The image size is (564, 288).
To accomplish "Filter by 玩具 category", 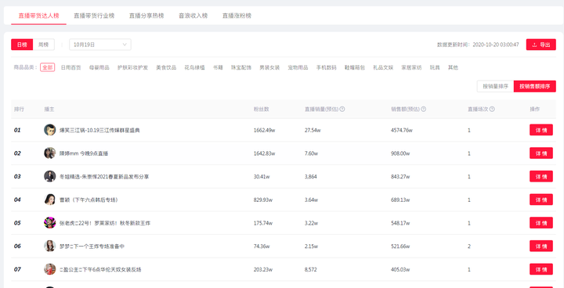I will 435,67.
